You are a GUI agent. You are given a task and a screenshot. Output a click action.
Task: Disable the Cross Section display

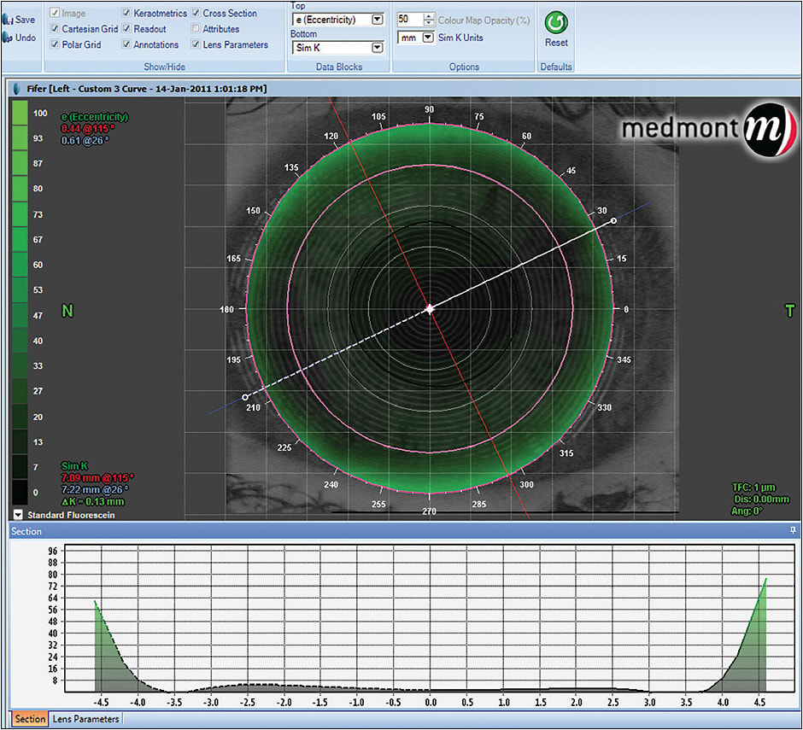click(x=196, y=13)
